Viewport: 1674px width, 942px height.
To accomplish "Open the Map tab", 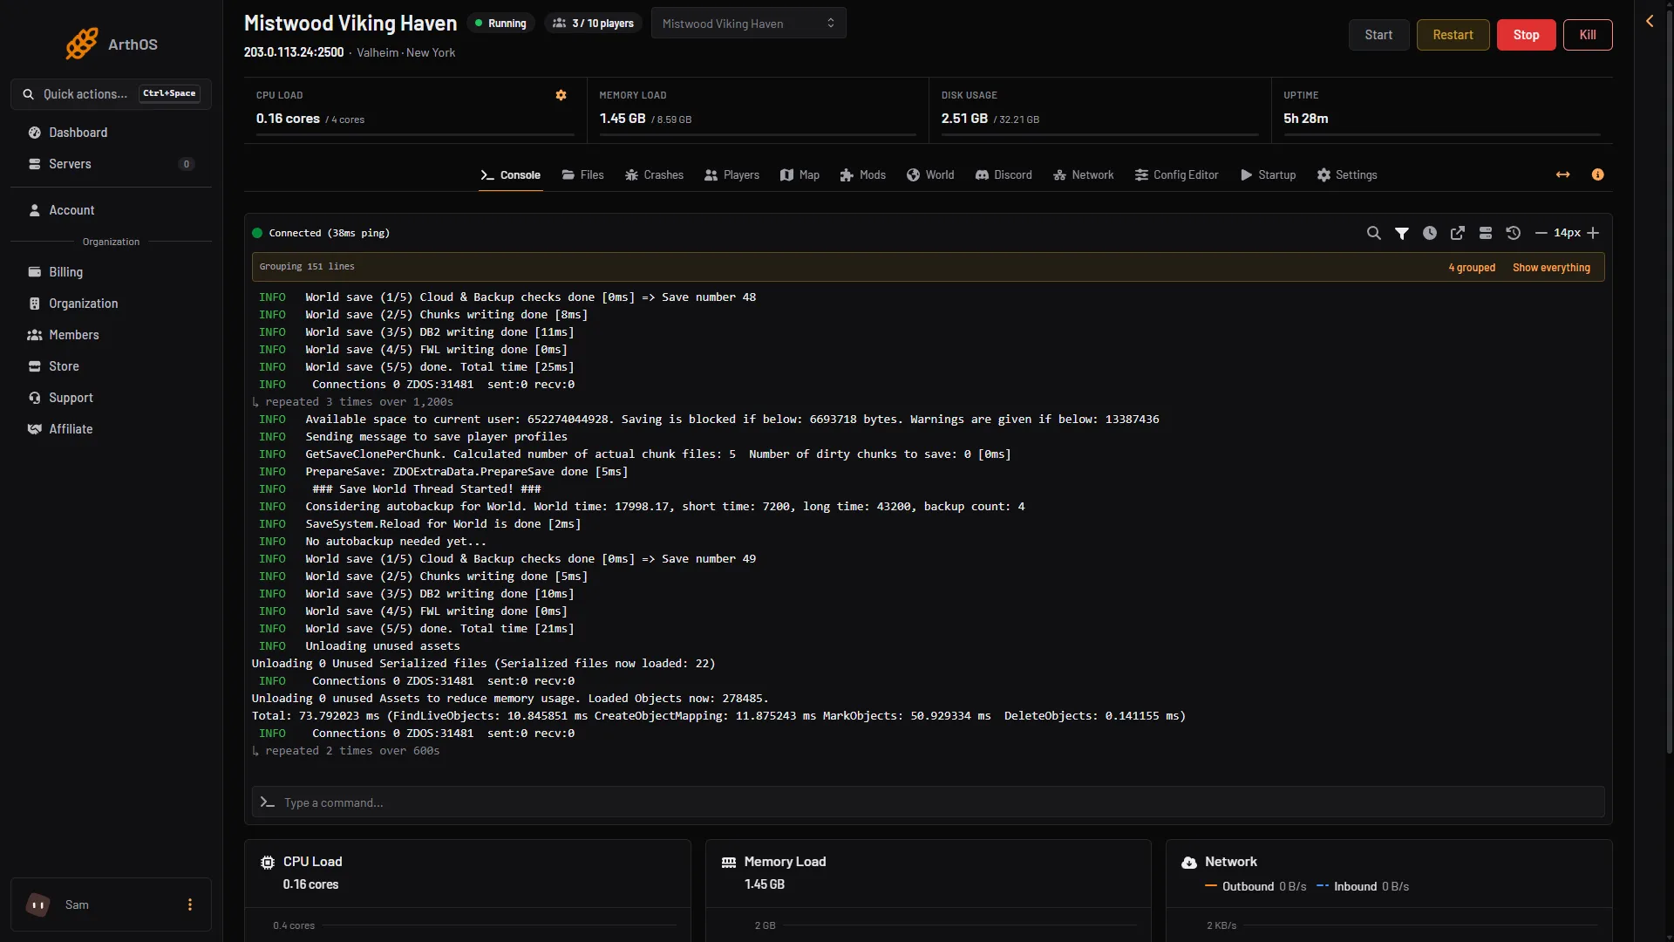I will (800, 175).
